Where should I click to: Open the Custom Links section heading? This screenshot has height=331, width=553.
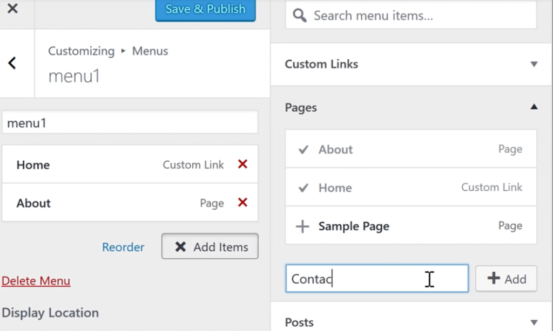click(x=321, y=64)
